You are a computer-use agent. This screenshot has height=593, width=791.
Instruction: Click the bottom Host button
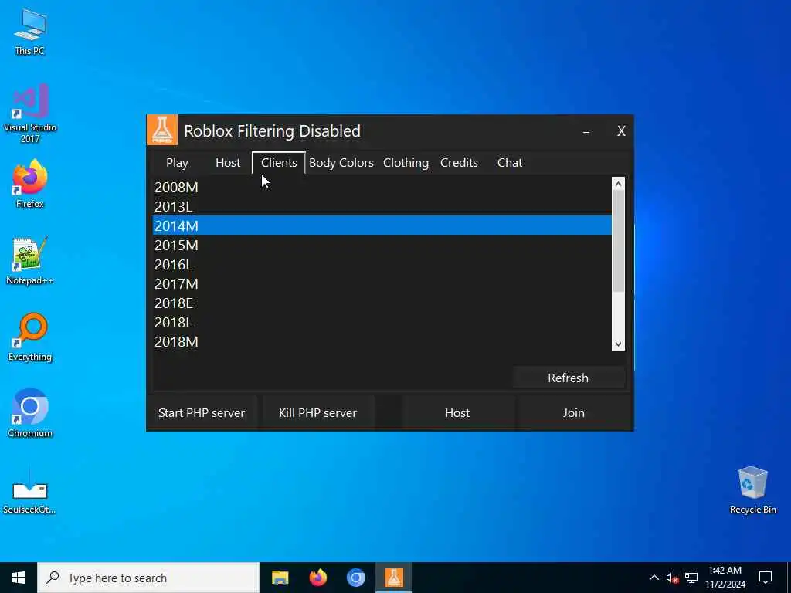(457, 412)
